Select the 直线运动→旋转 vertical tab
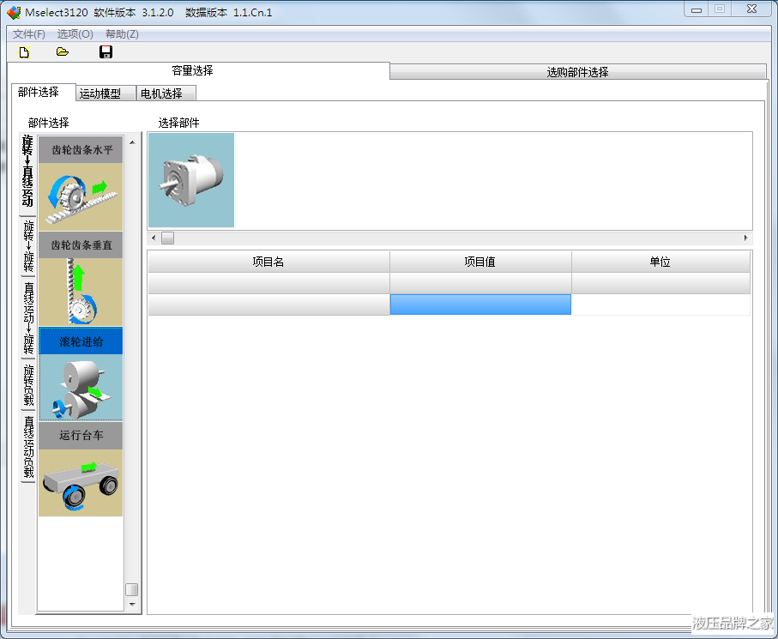 [28, 317]
